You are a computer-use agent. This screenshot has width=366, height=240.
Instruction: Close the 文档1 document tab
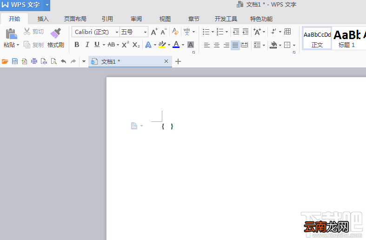[x=166, y=61]
